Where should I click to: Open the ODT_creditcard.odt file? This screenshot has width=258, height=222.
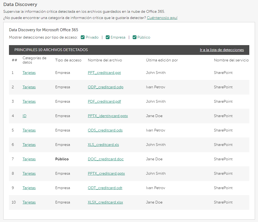[x=105, y=188]
